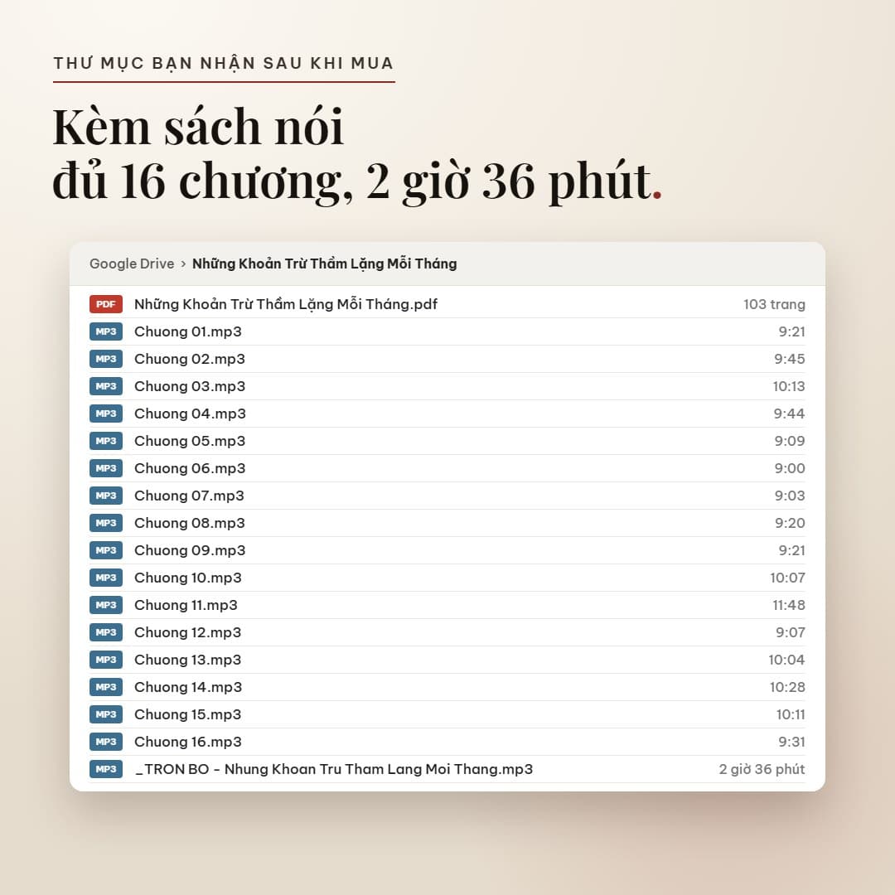Image resolution: width=895 pixels, height=895 pixels.
Task: Open Chuong 05.mp3 file name
Action: click(x=190, y=442)
